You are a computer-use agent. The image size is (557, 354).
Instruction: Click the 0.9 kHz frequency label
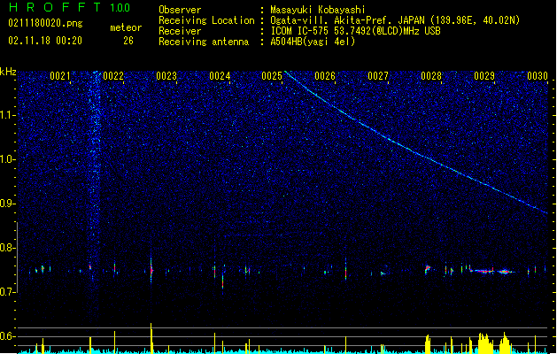[x=8, y=204]
